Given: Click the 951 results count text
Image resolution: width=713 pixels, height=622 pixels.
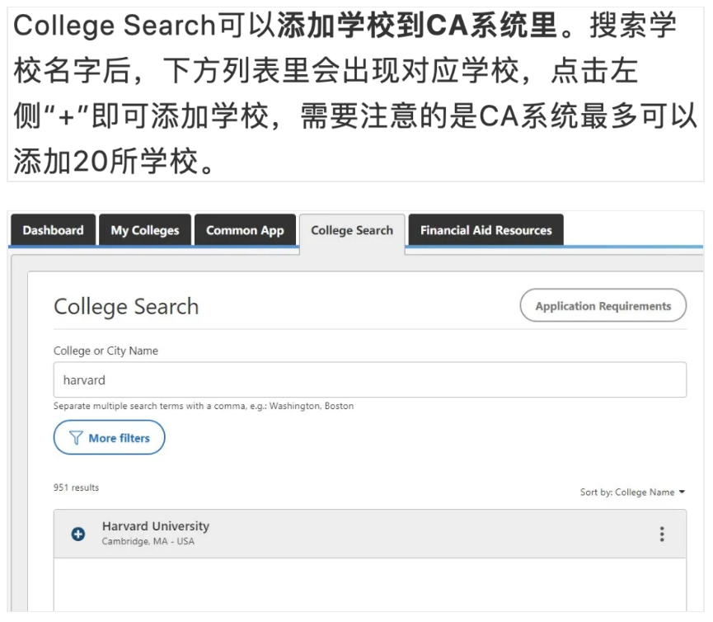Looking at the screenshot, I should (x=76, y=488).
